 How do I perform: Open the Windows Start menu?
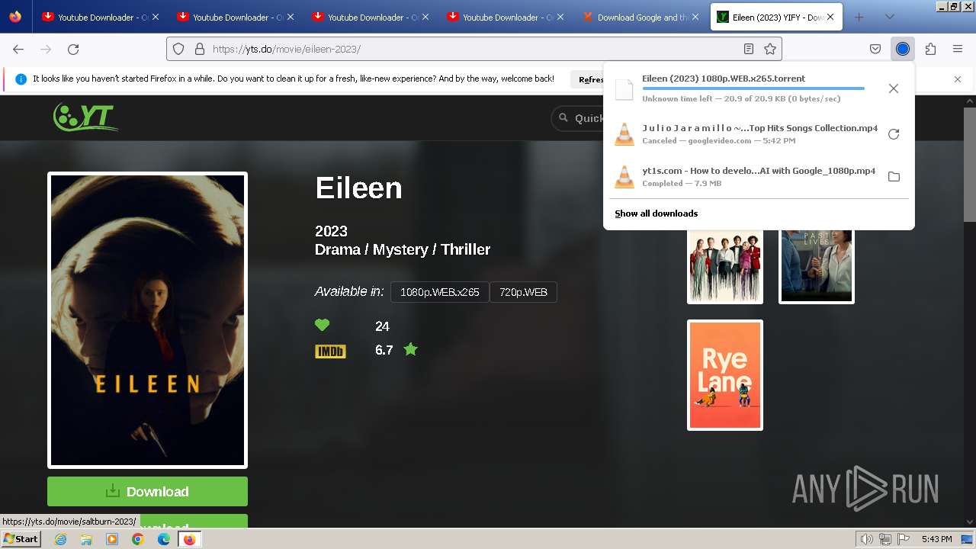[x=21, y=539]
